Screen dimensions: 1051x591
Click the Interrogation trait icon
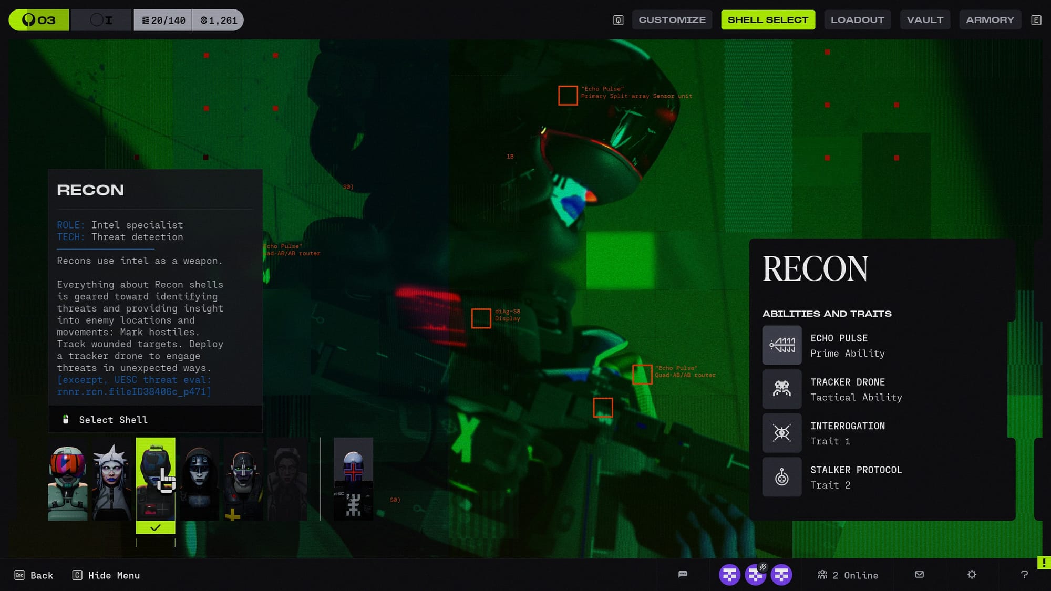point(781,433)
